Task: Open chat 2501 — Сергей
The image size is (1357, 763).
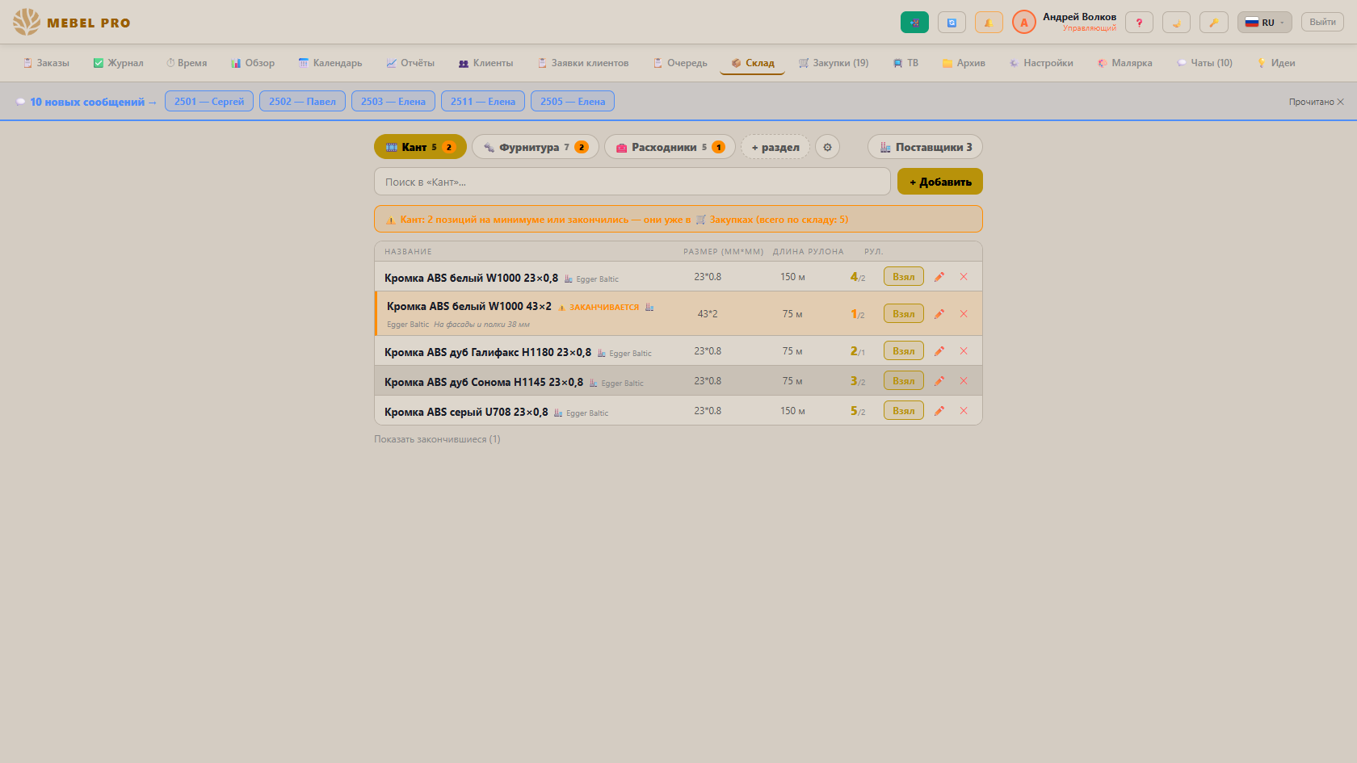Action: pos(209,101)
